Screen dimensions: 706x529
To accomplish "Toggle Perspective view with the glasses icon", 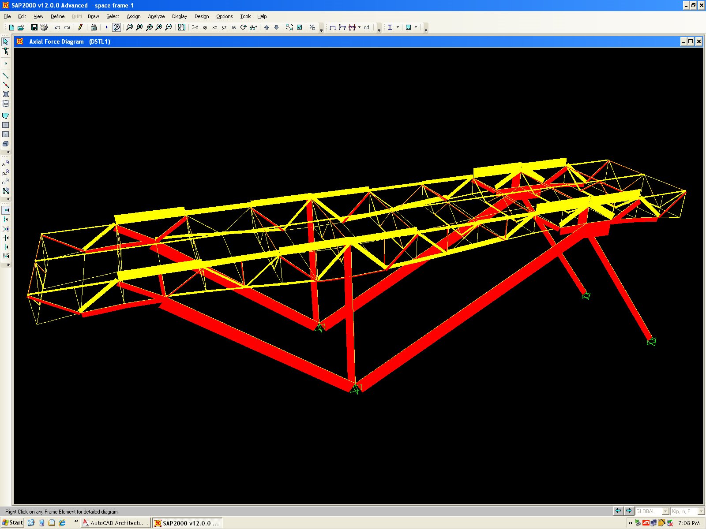I will point(253,27).
